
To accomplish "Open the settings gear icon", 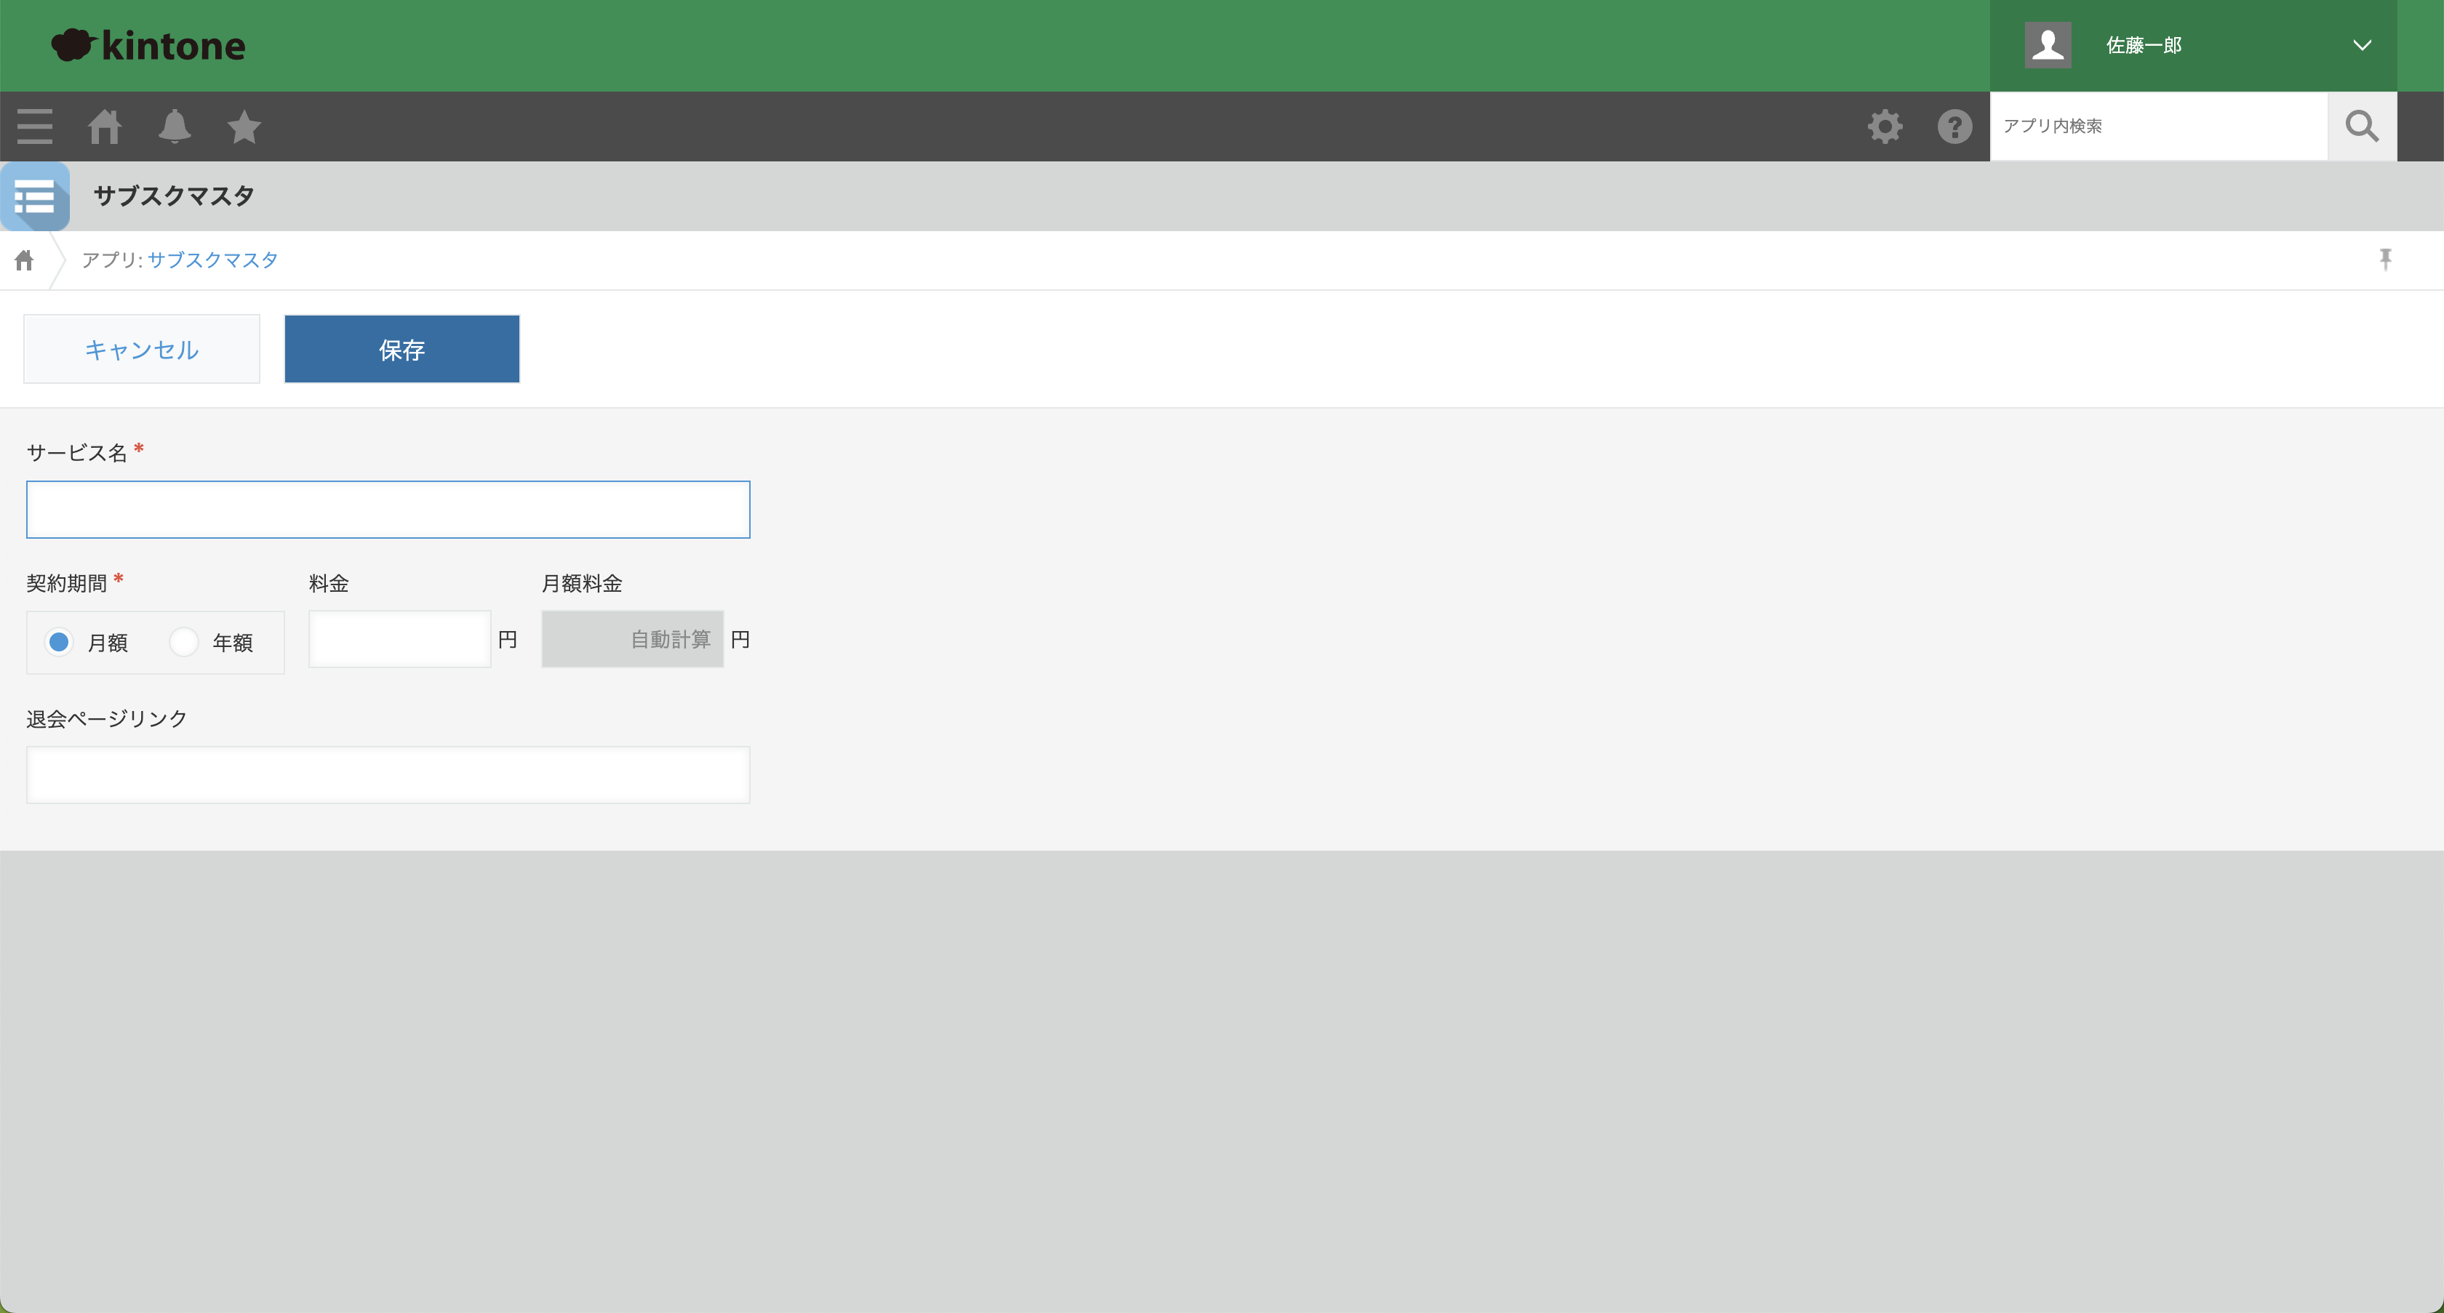I will coord(1884,126).
